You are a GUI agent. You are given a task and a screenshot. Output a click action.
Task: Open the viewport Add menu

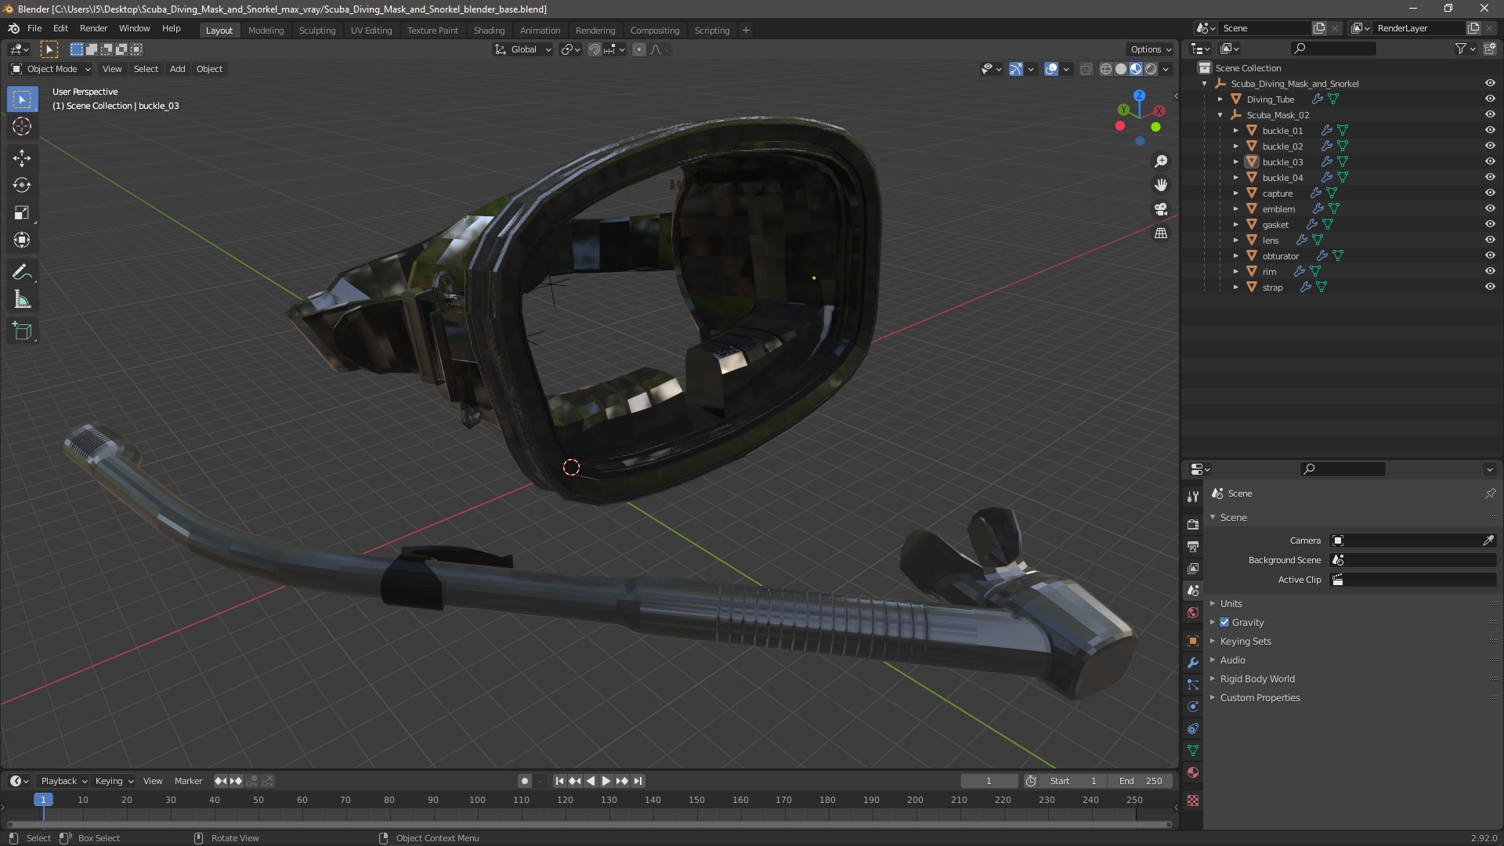pyautogui.click(x=178, y=69)
